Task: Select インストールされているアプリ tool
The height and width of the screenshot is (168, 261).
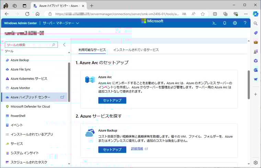Action: [34, 134]
